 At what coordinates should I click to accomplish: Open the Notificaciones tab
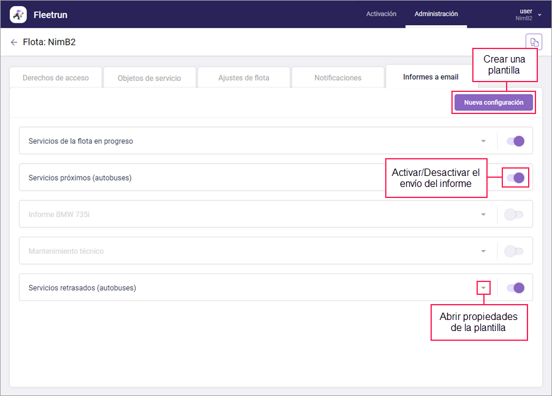[337, 78]
